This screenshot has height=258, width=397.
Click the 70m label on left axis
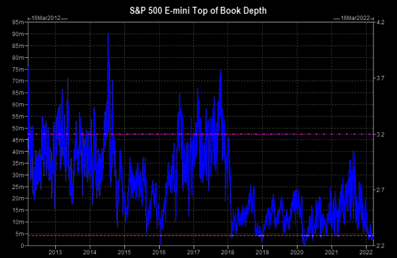click(x=18, y=81)
